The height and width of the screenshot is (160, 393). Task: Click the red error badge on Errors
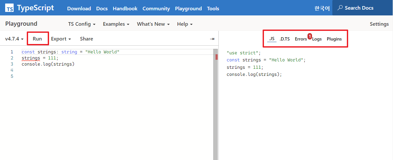pos(310,36)
